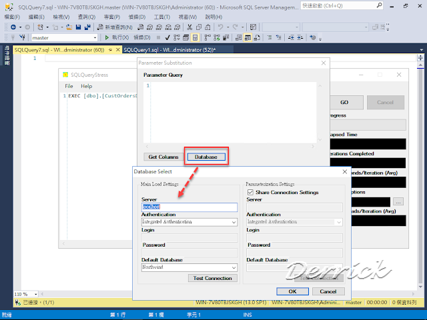Click the Database Engine Query icon

[141, 27]
